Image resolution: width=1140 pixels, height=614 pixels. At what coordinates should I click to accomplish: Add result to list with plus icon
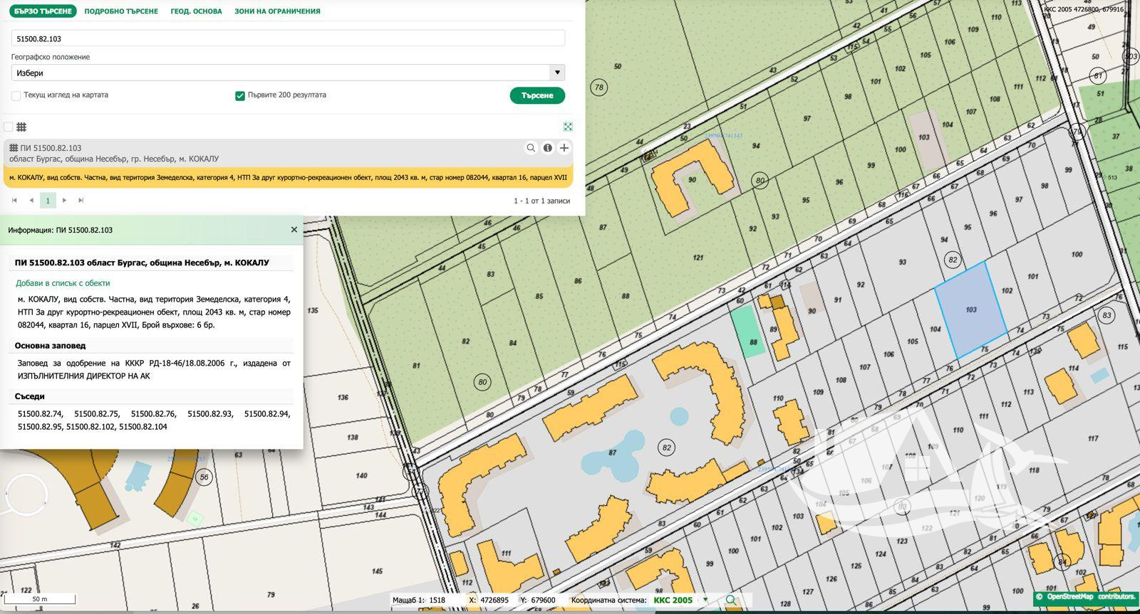coord(564,148)
